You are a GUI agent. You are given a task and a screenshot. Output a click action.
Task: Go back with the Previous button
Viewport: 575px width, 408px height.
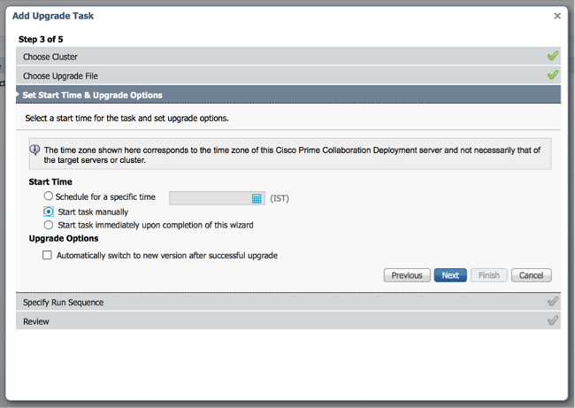(x=407, y=275)
